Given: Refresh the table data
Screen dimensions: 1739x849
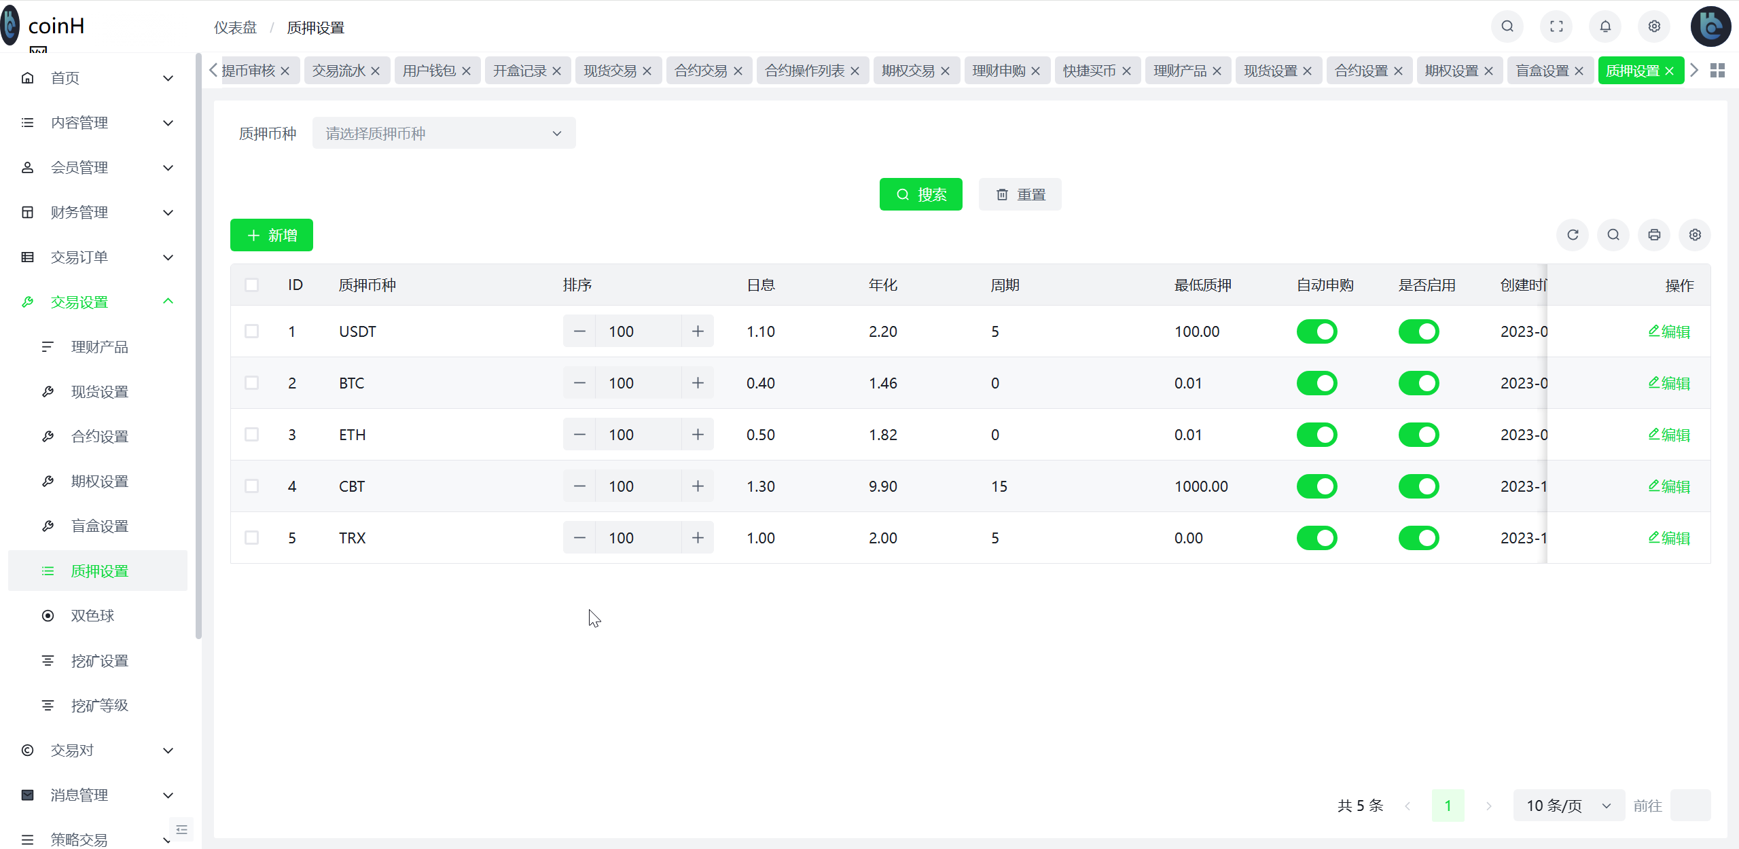Looking at the screenshot, I should (1573, 235).
